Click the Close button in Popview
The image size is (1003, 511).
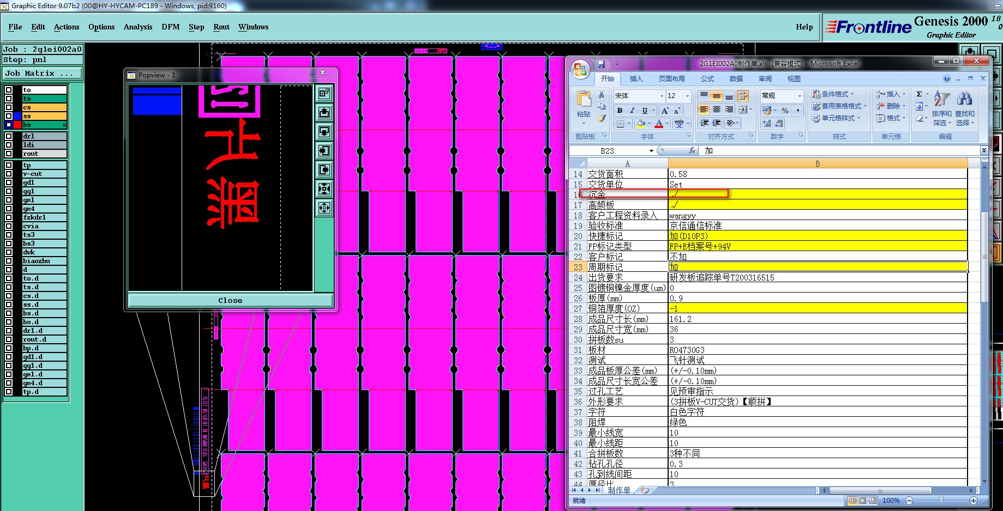230,300
